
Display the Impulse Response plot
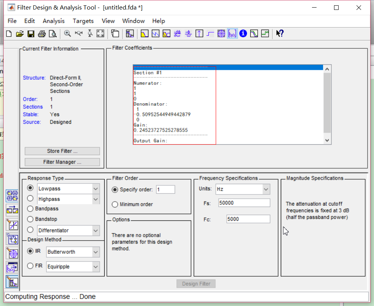tap(199, 33)
